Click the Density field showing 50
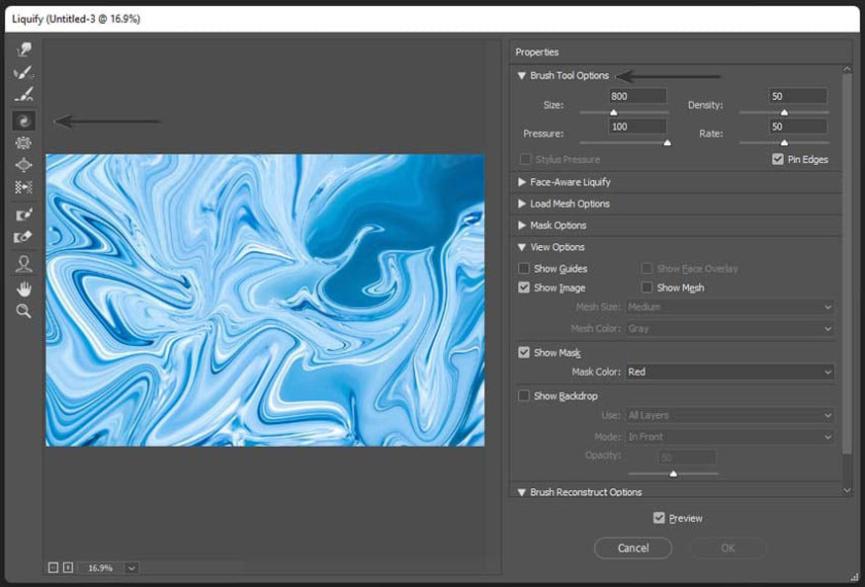865x587 pixels. pyautogui.click(x=798, y=96)
